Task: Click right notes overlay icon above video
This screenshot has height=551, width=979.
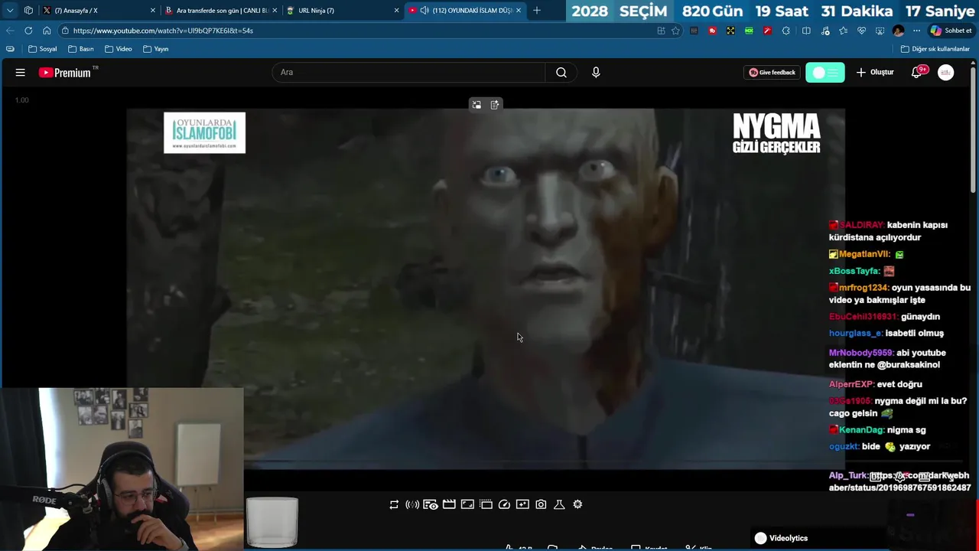Action: [495, 105]
